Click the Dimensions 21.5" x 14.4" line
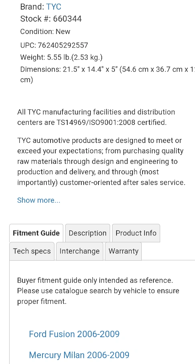Screen dimensions: 195x364 coord(107,74)
